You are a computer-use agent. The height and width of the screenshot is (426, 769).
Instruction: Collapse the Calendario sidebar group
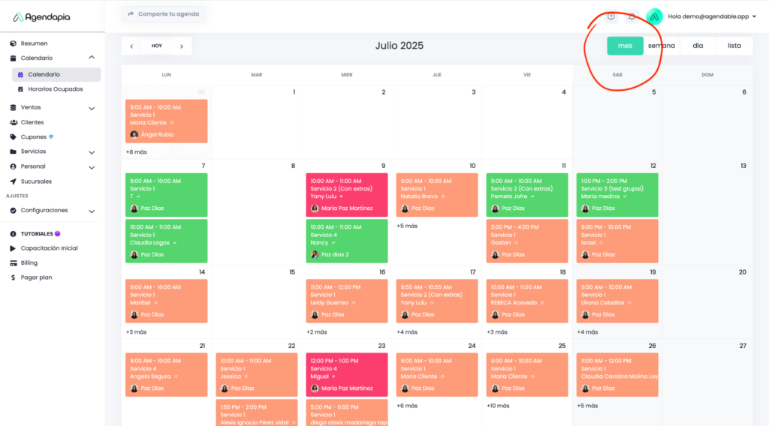[x=92, y=58]
